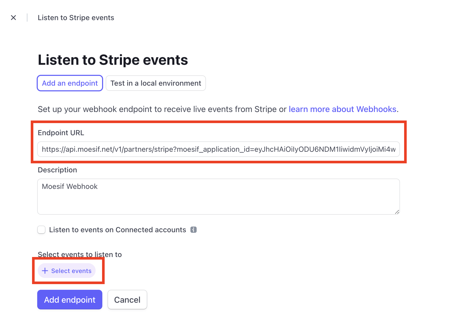
Task: Enable Listen to events on Connected accounts
Action: point(41,230)
